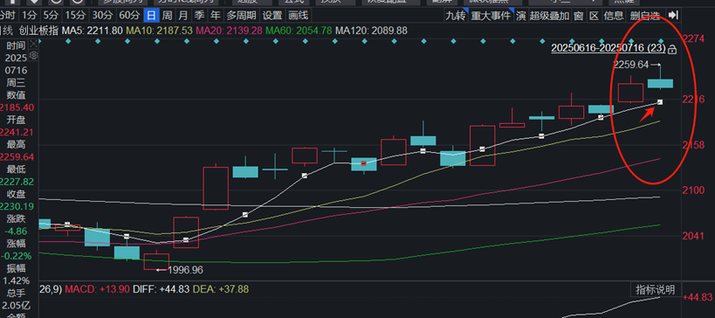
Task: Open the 指标说明 indicator description
Action: click(655, 290)
